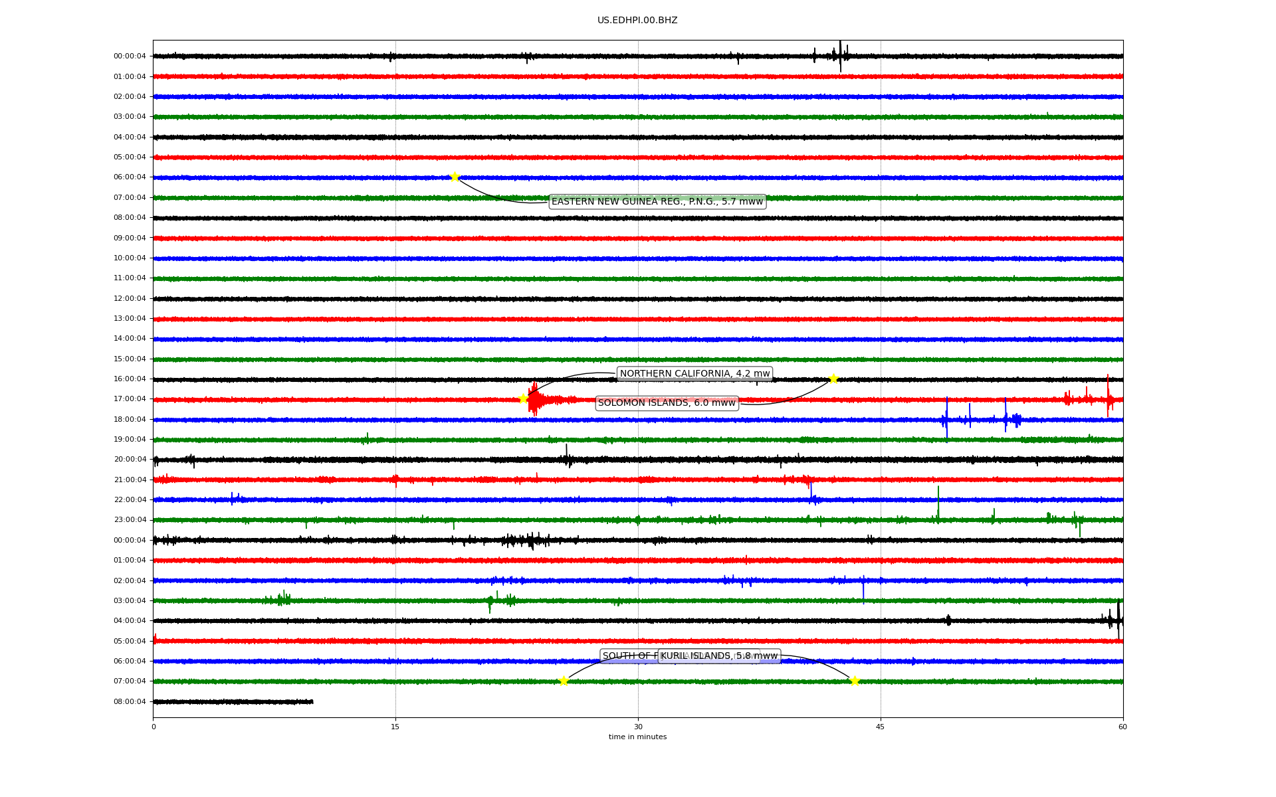
Task: Click the 45 minute x-axis tick label
Action: click(881, 727)
